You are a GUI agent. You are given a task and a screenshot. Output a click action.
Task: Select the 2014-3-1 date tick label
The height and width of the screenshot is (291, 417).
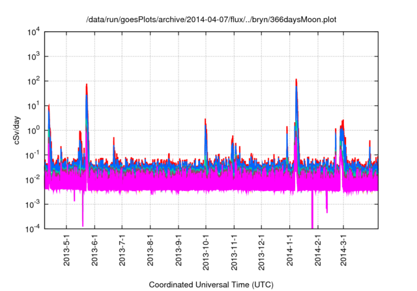click(342, 250)
